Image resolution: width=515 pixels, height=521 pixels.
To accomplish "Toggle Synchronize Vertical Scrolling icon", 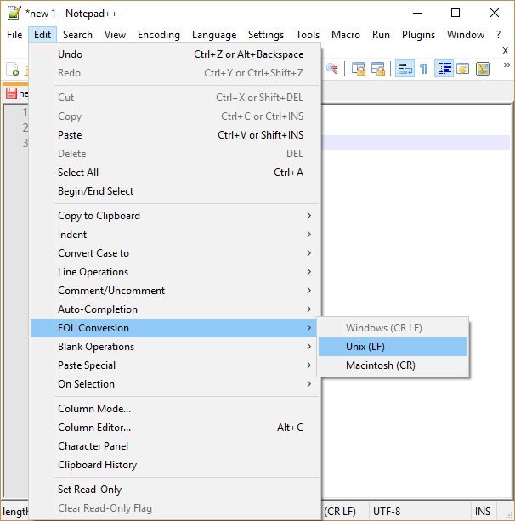I will point(358,69).
